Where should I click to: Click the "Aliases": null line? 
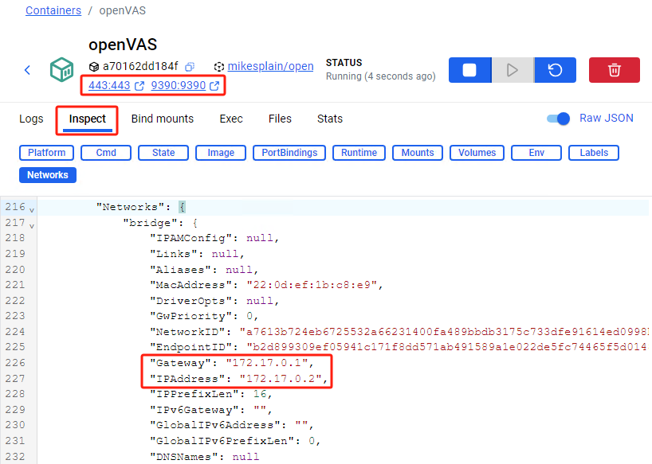[x=204, y=270]
